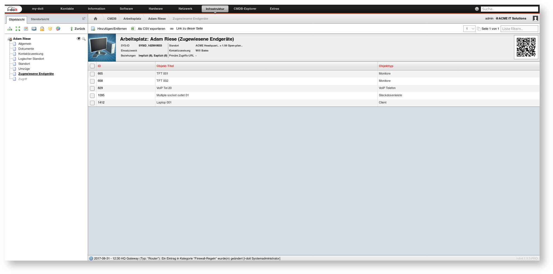
Task: Click the home icon in breadcrumb
Action: (x=96, y=19)
